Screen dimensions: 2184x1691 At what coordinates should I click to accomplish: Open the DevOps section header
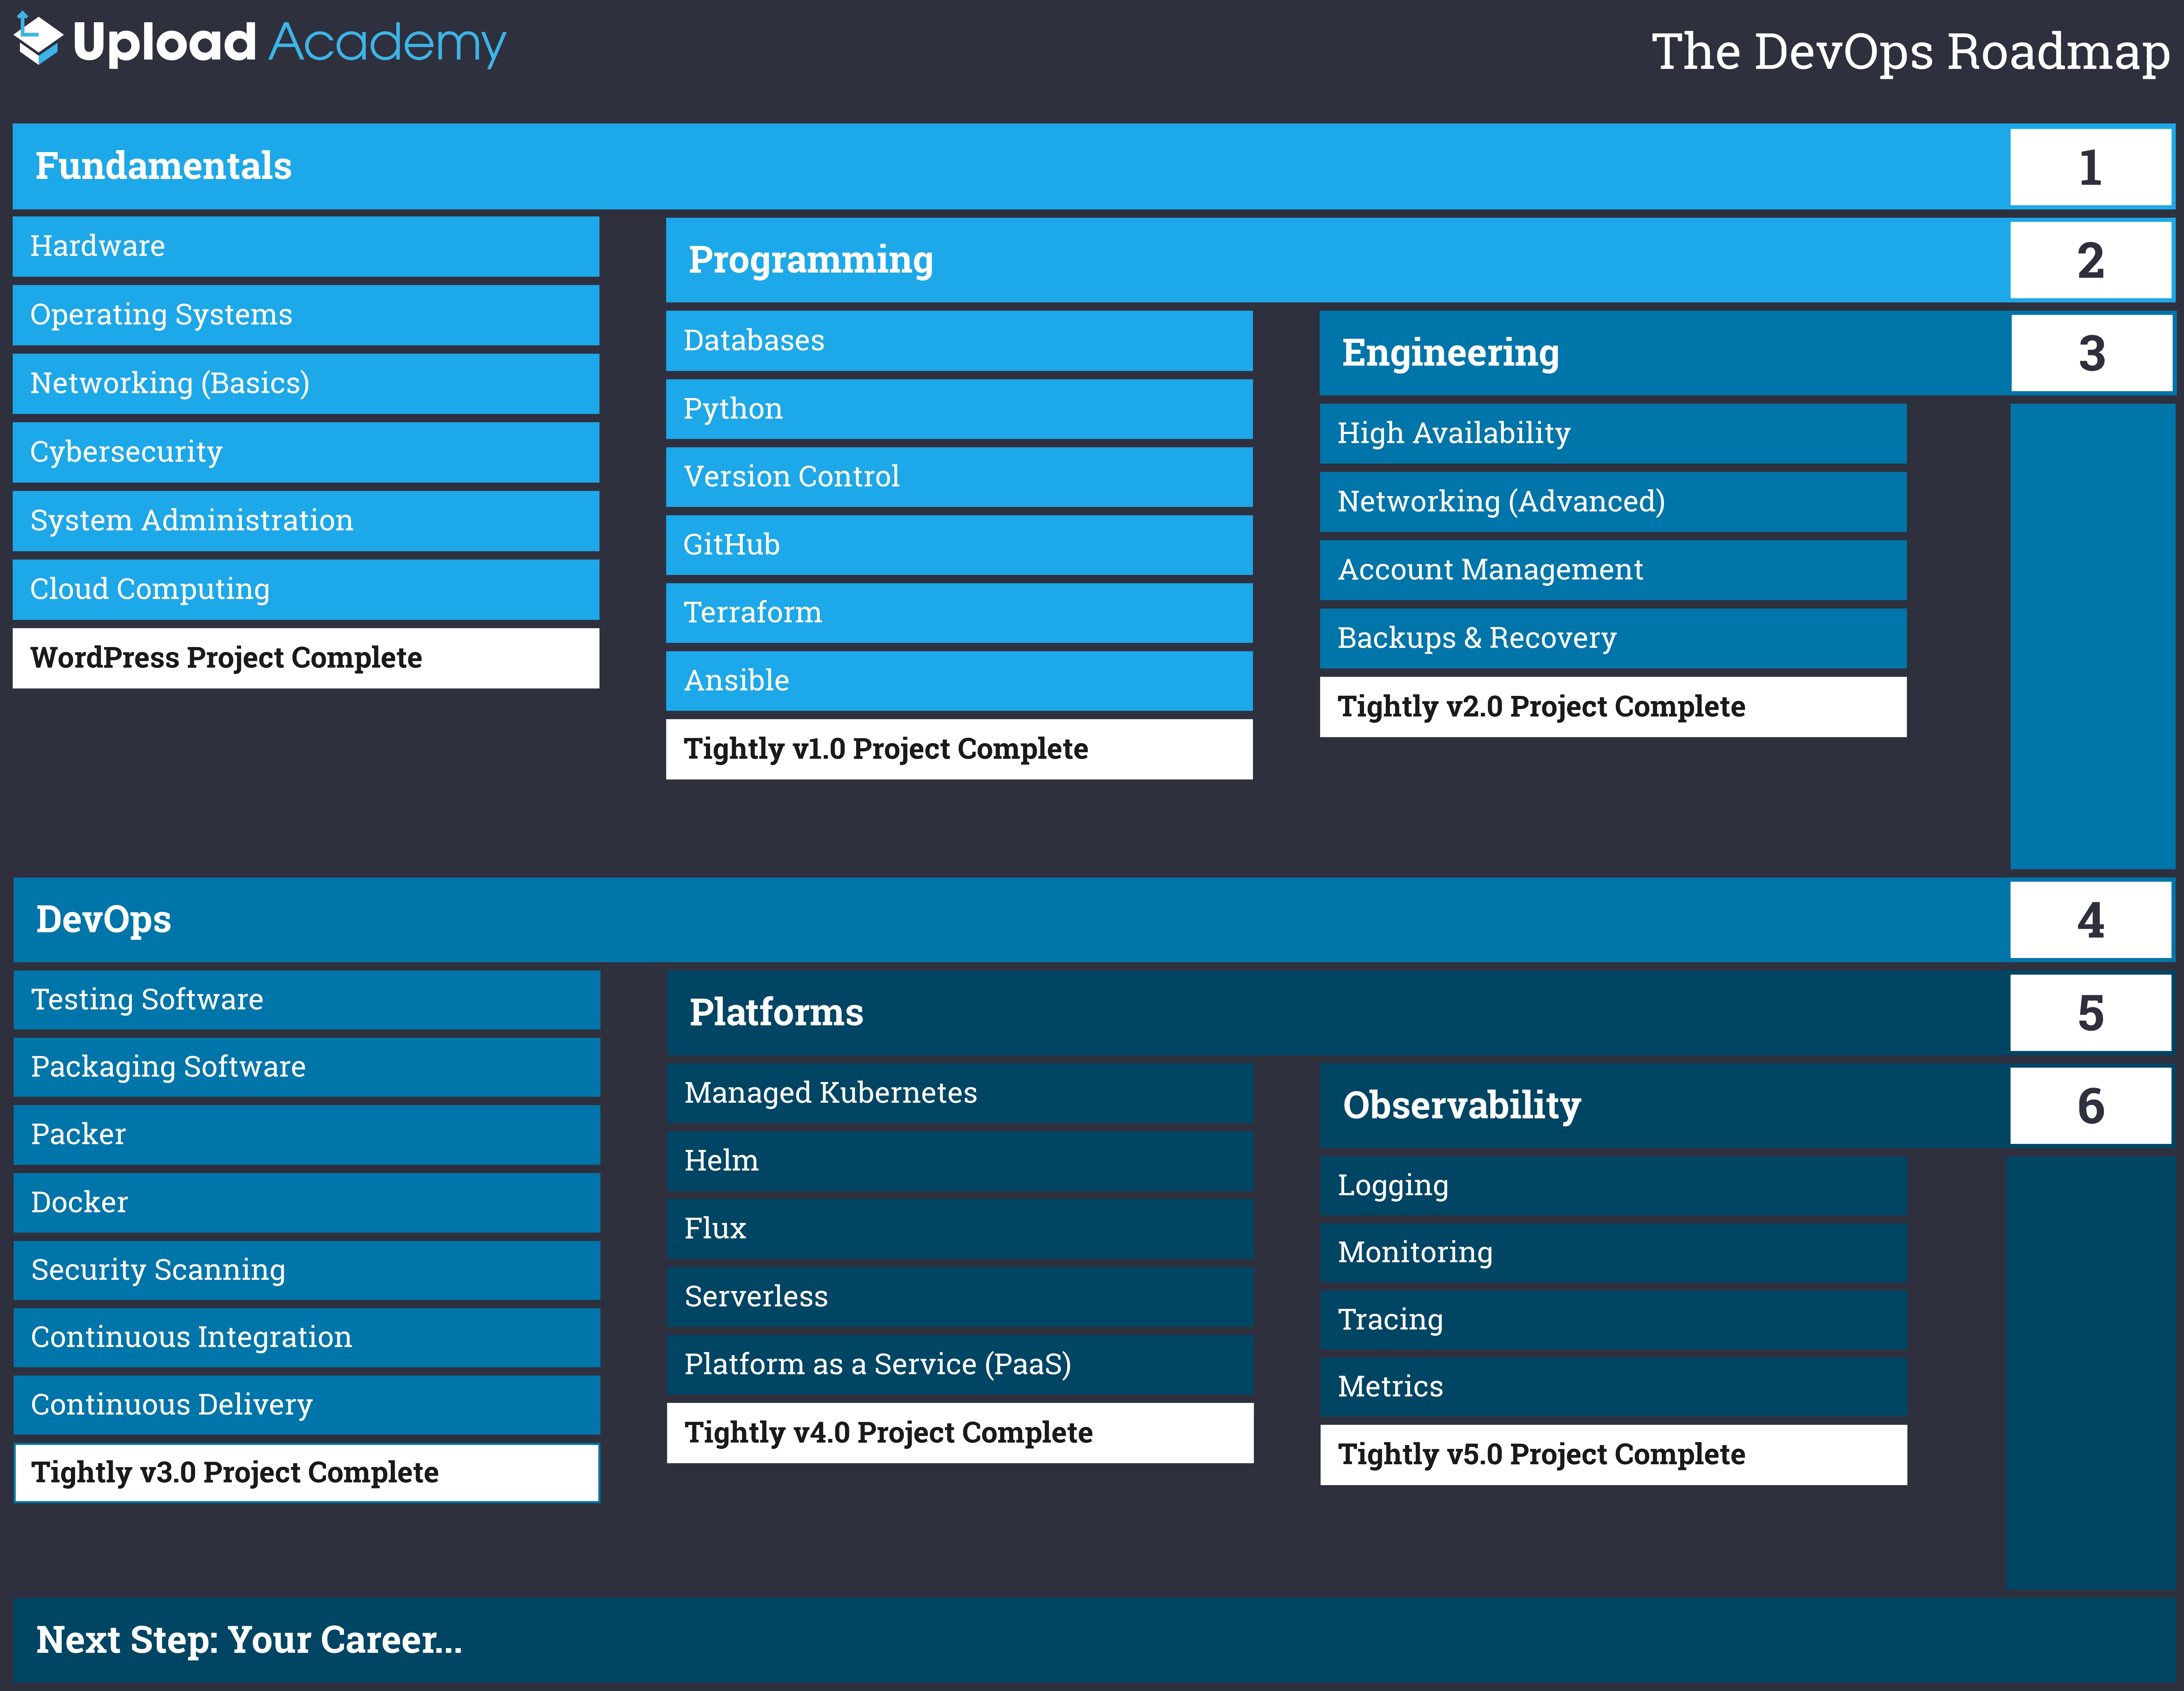point(103,919)
